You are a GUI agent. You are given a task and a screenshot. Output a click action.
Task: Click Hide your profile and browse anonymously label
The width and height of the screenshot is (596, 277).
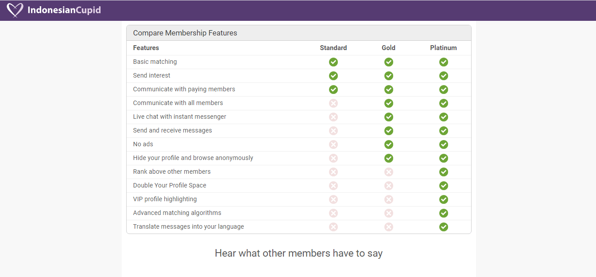tap(193, 158)
